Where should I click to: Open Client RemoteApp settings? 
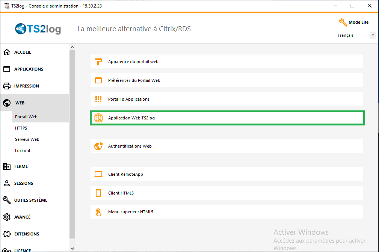click(227, 174)
